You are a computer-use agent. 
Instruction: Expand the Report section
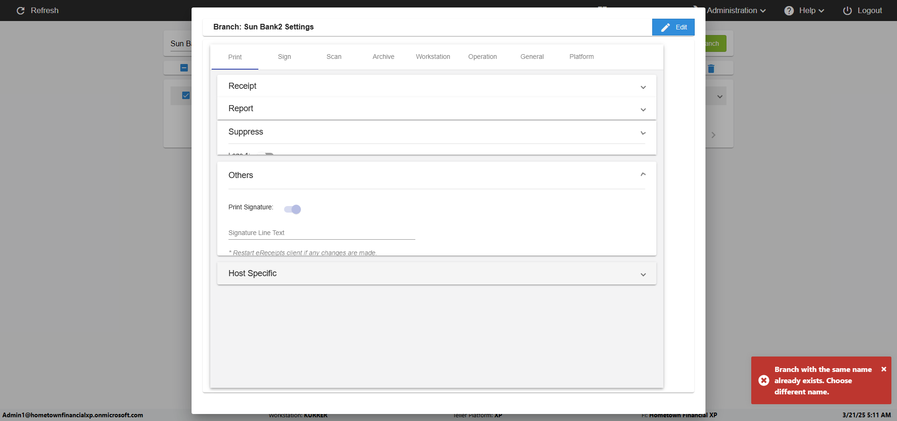click(643, 109)
